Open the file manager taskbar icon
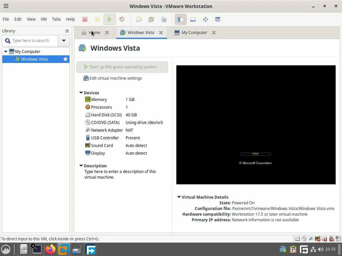Screen dimensions: 342x256 (23, 249)
